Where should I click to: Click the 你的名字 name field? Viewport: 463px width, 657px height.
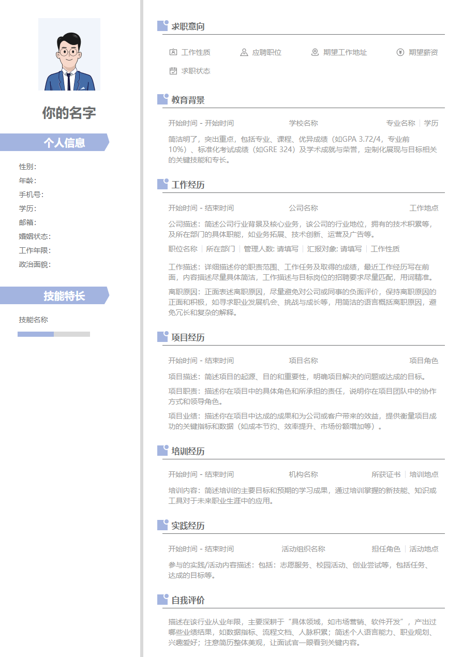tap(69, 113)
